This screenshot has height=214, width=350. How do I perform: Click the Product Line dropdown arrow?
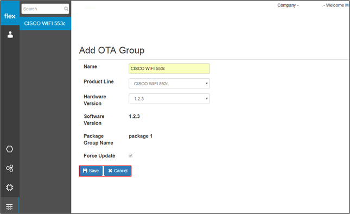point(207,84)
